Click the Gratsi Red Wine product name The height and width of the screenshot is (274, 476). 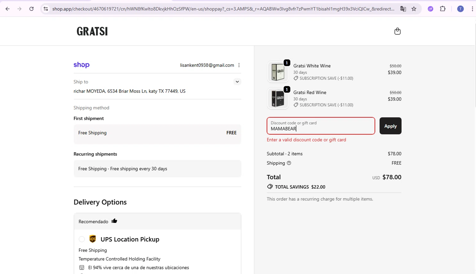click(310, 93)
